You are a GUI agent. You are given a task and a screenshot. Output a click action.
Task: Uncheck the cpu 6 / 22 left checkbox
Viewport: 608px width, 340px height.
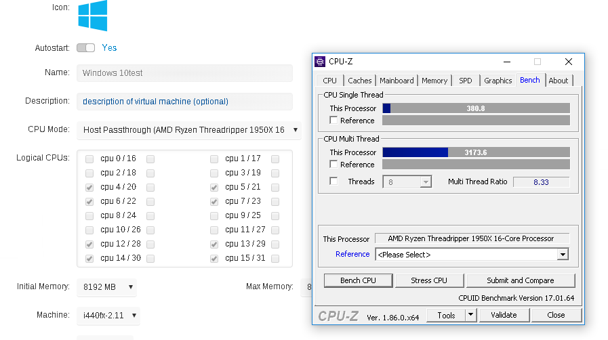pos(89,201)
